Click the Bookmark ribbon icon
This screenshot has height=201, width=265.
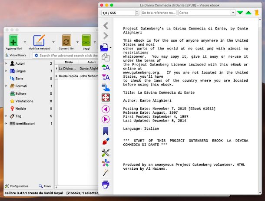click(106, 131)
